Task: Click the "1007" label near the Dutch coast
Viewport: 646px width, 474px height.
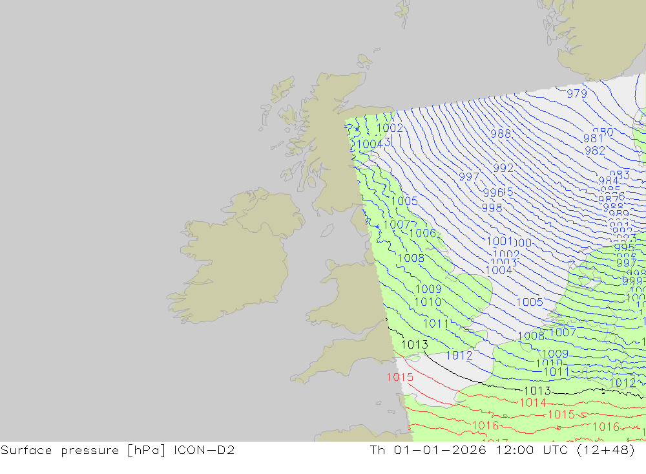Action: [563, 332]
